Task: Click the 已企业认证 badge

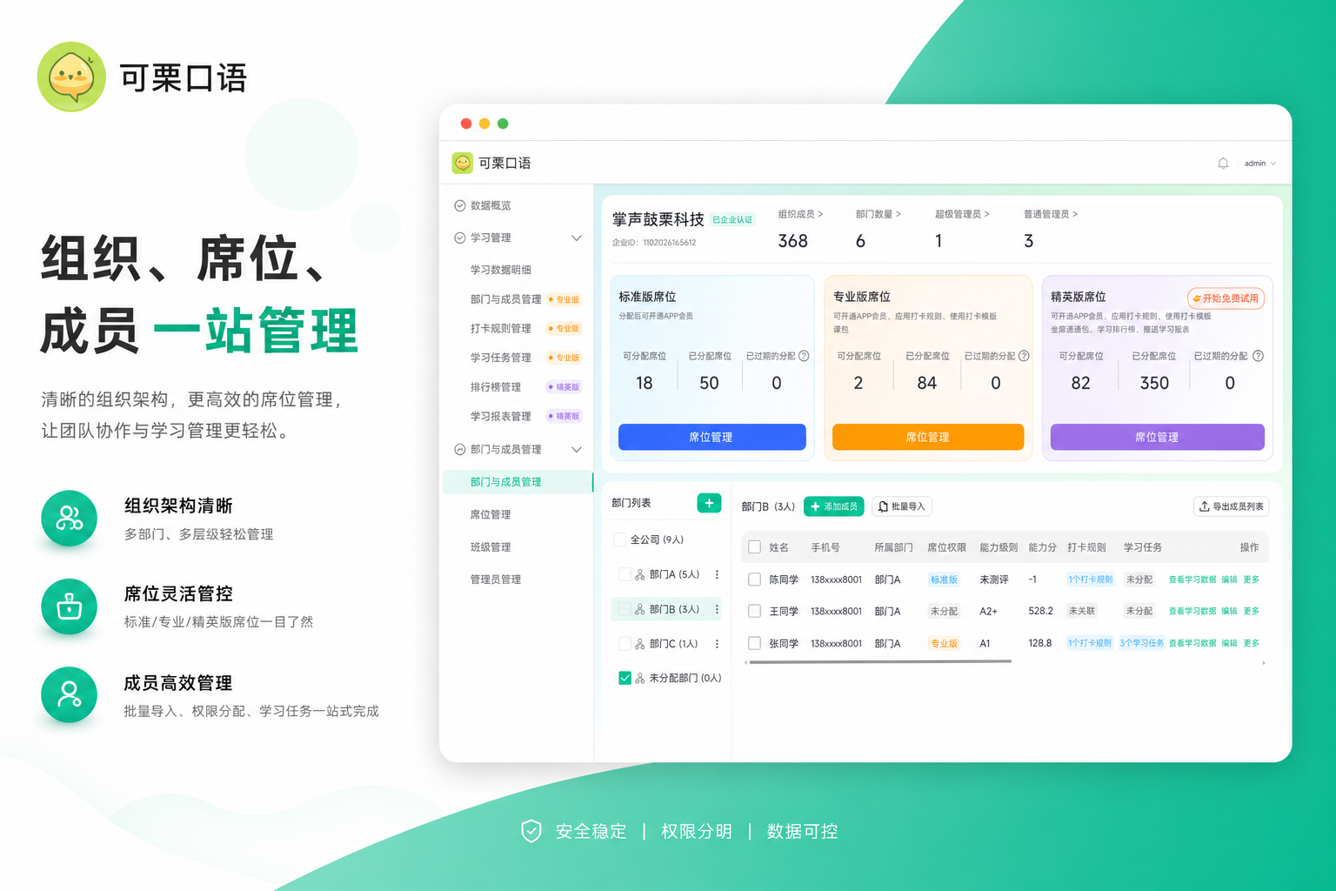Action: (732, 219)
